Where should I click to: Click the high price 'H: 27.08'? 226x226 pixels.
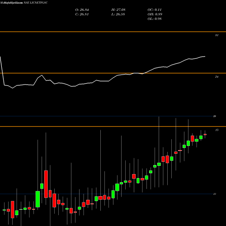click(x=118, y=10)
